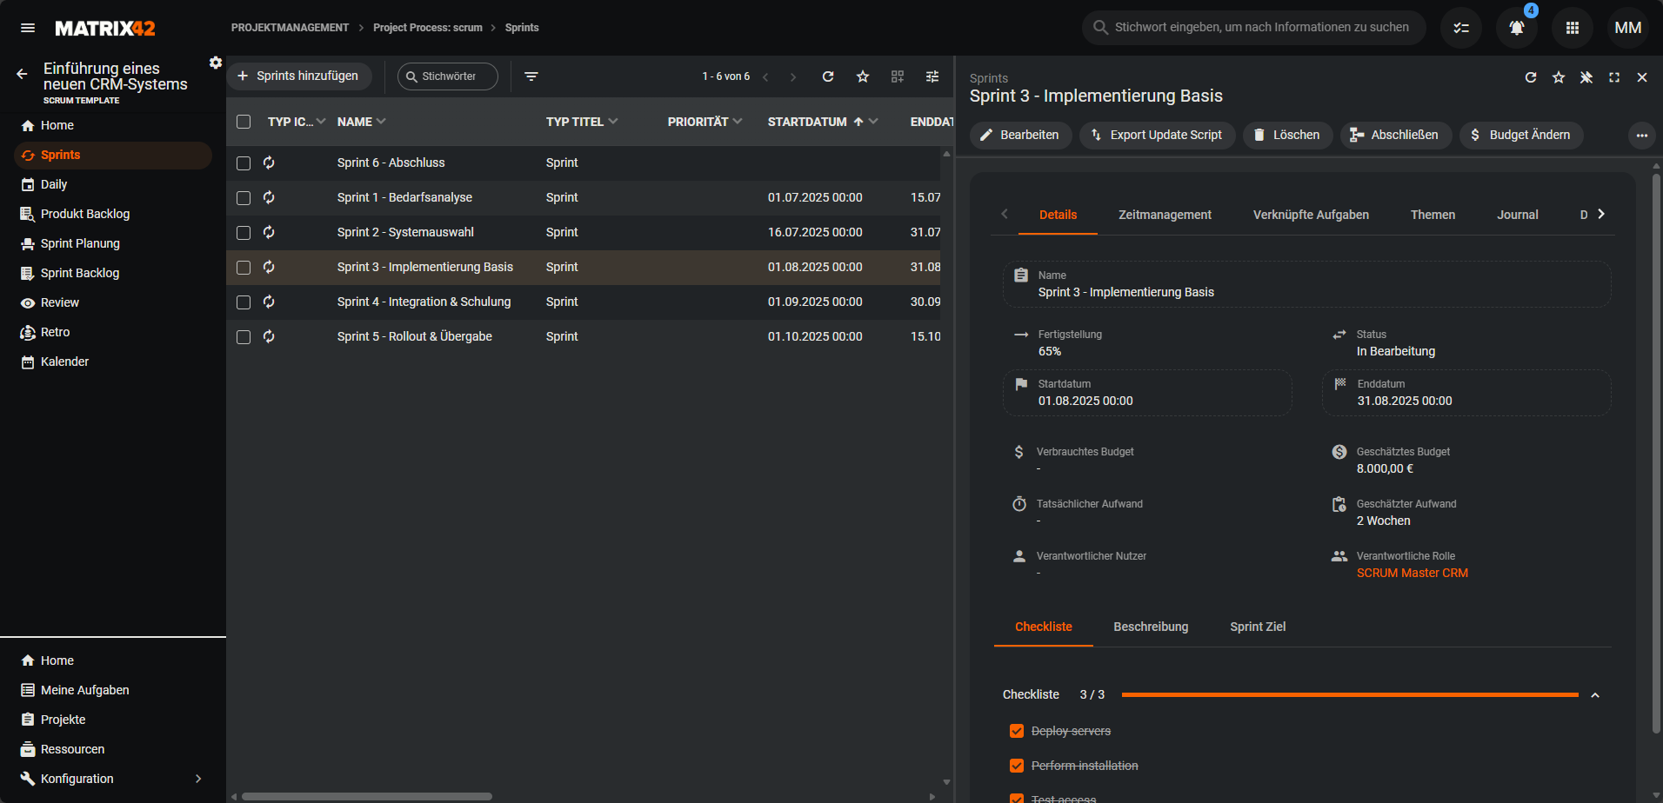Open the task checklist icon in header

pos(1460,28)
